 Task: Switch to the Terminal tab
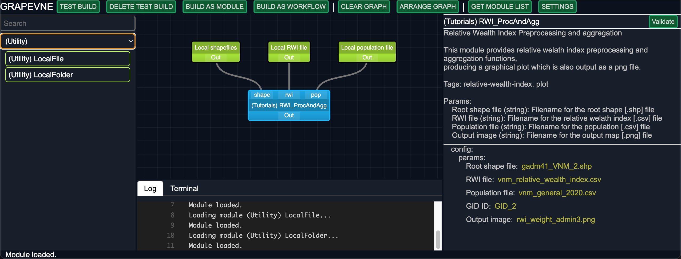click(x=184, y=189)
